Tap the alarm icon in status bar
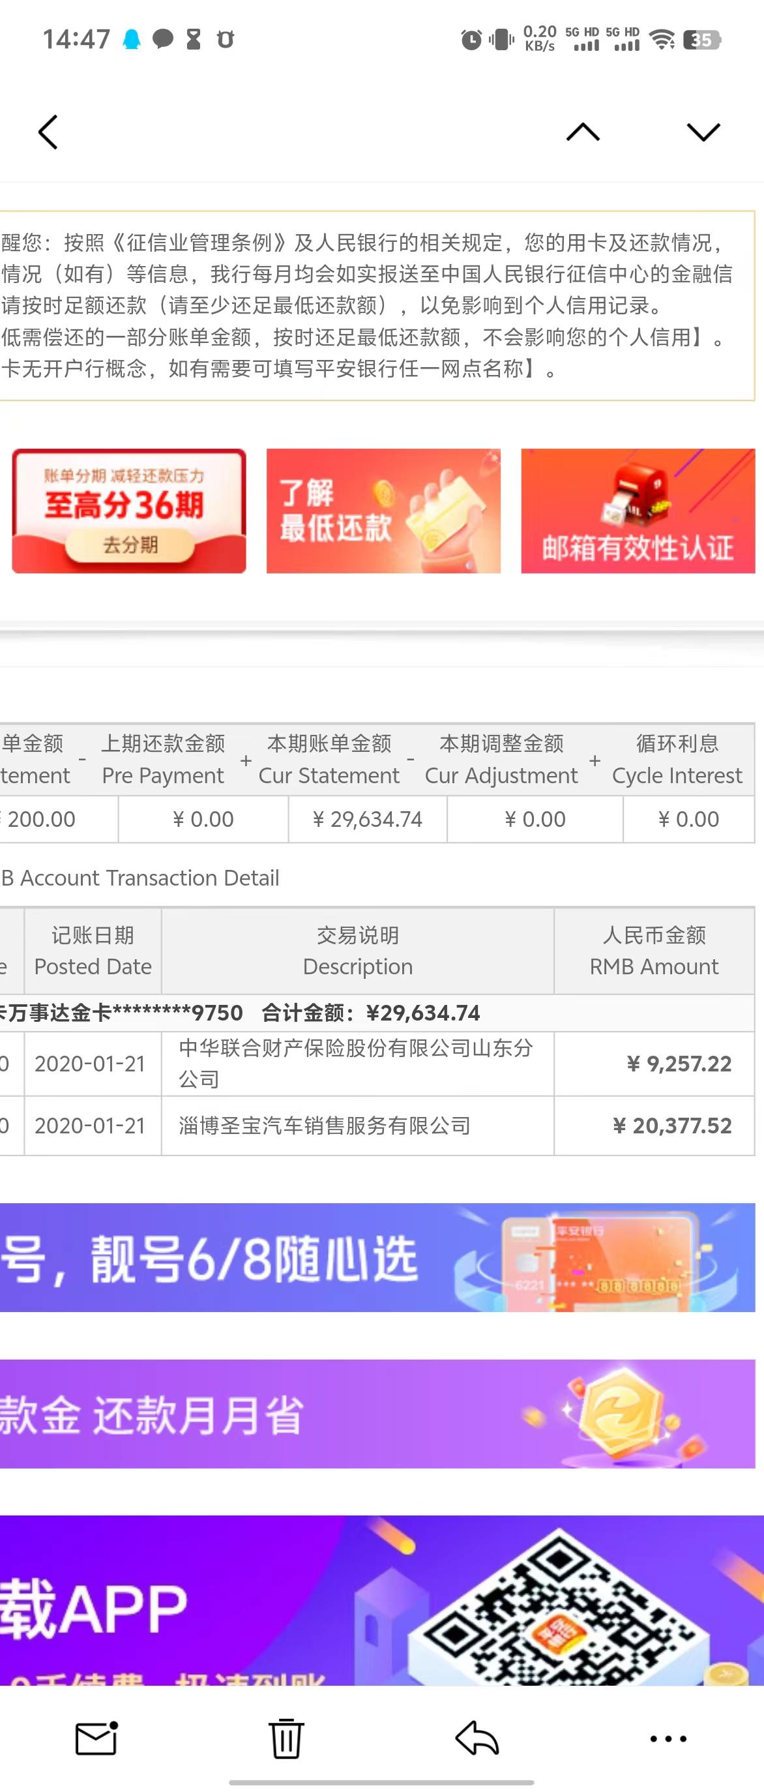Image resolution: width=764 pixels, height=1792 pixels. pyautogui.click(x=471, y=40)
